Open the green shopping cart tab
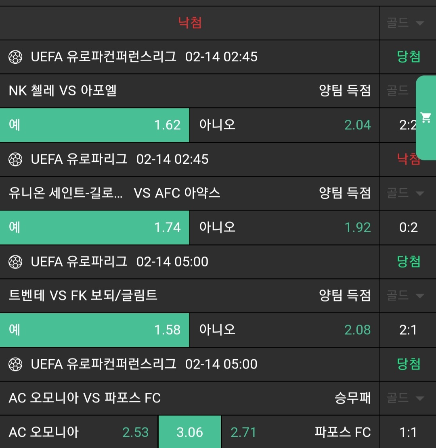 (x=426, y=118)
